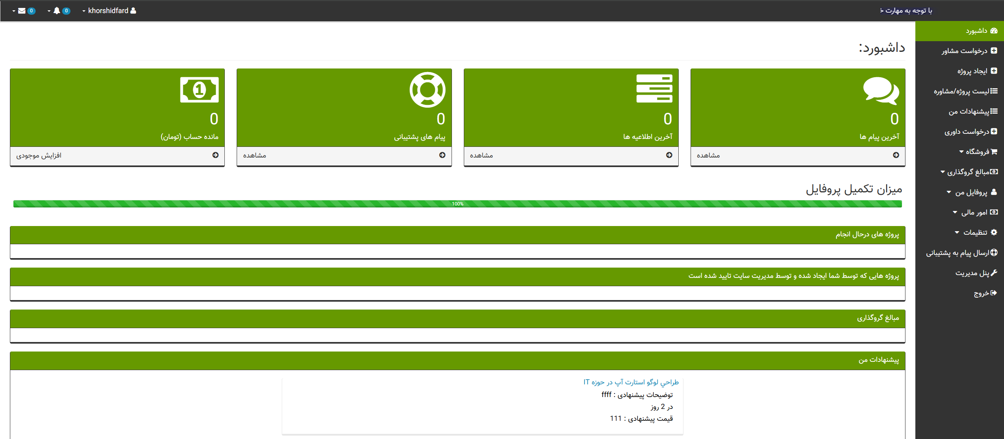Viewport: 1004px width, 439px height.
Task: Click the پروژه های درحال انجام panel header
Action: click(x=457, y=235)
